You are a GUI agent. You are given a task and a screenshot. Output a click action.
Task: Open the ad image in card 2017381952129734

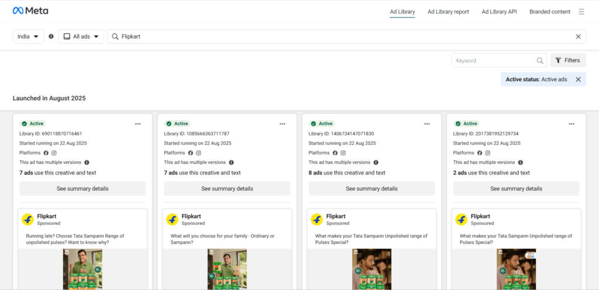click(516, 269)
